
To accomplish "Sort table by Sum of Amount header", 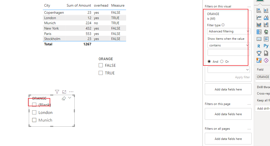I will [x=79, y=6].
